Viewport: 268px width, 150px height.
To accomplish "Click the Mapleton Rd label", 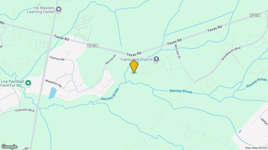I will [x=53, y=83].
